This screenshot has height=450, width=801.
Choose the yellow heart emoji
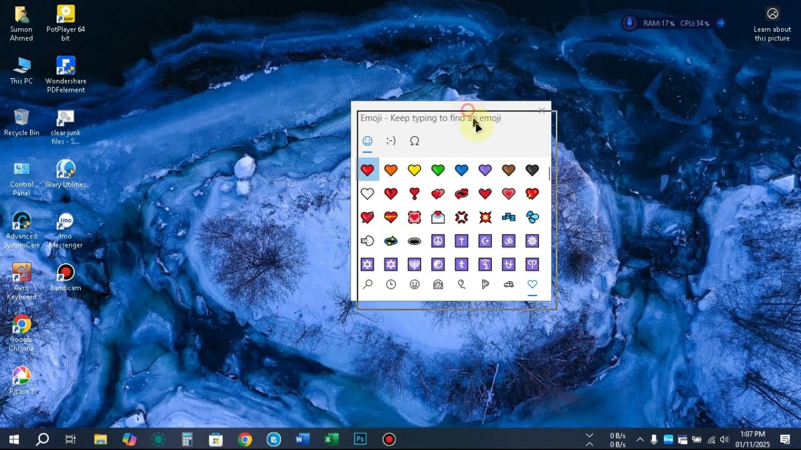(414, 170)
